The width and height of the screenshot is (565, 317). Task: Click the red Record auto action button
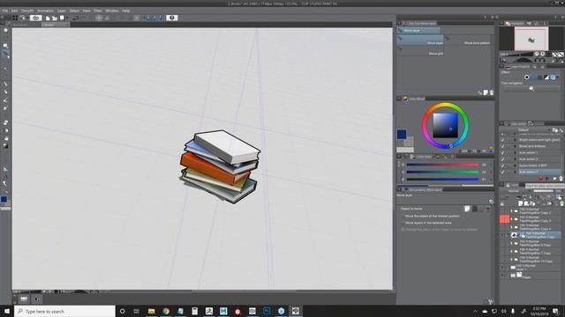pyautogui.click(x=541, y=178)
